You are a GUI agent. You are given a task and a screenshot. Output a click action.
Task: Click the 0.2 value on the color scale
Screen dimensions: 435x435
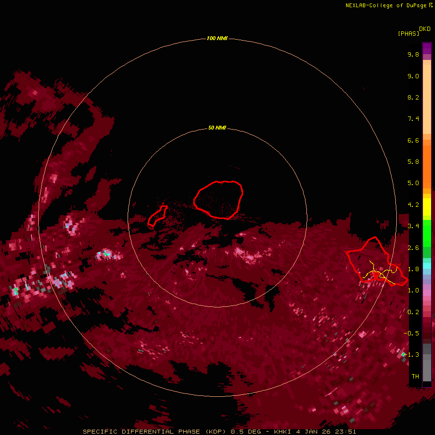413,312
